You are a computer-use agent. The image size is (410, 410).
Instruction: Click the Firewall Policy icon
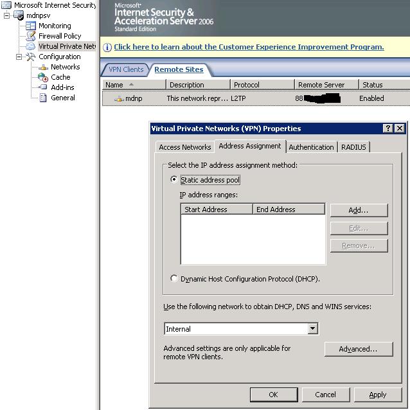31,36
